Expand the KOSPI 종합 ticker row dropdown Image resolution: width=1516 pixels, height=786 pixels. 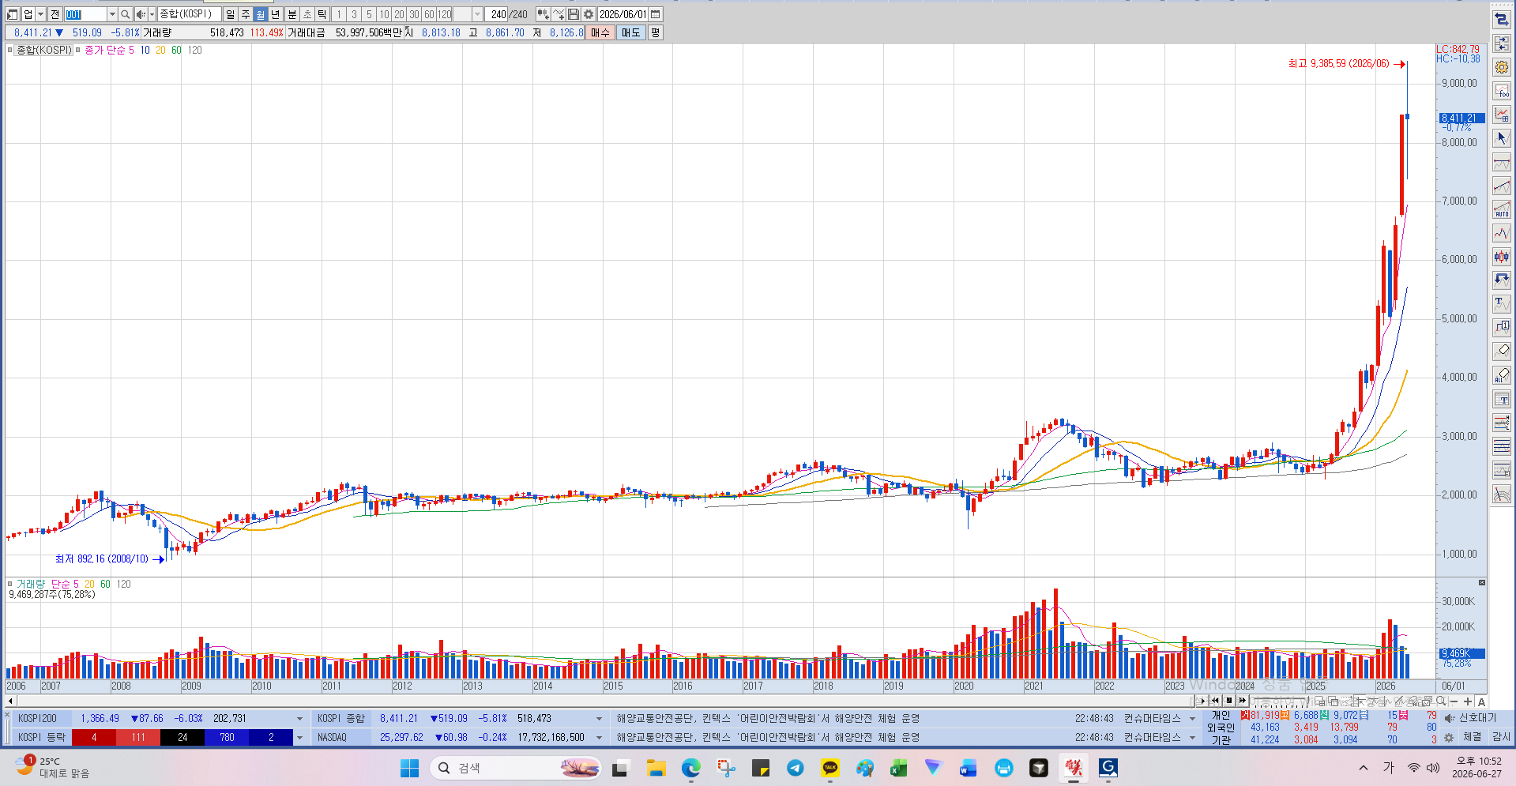[x=599, y=719]
